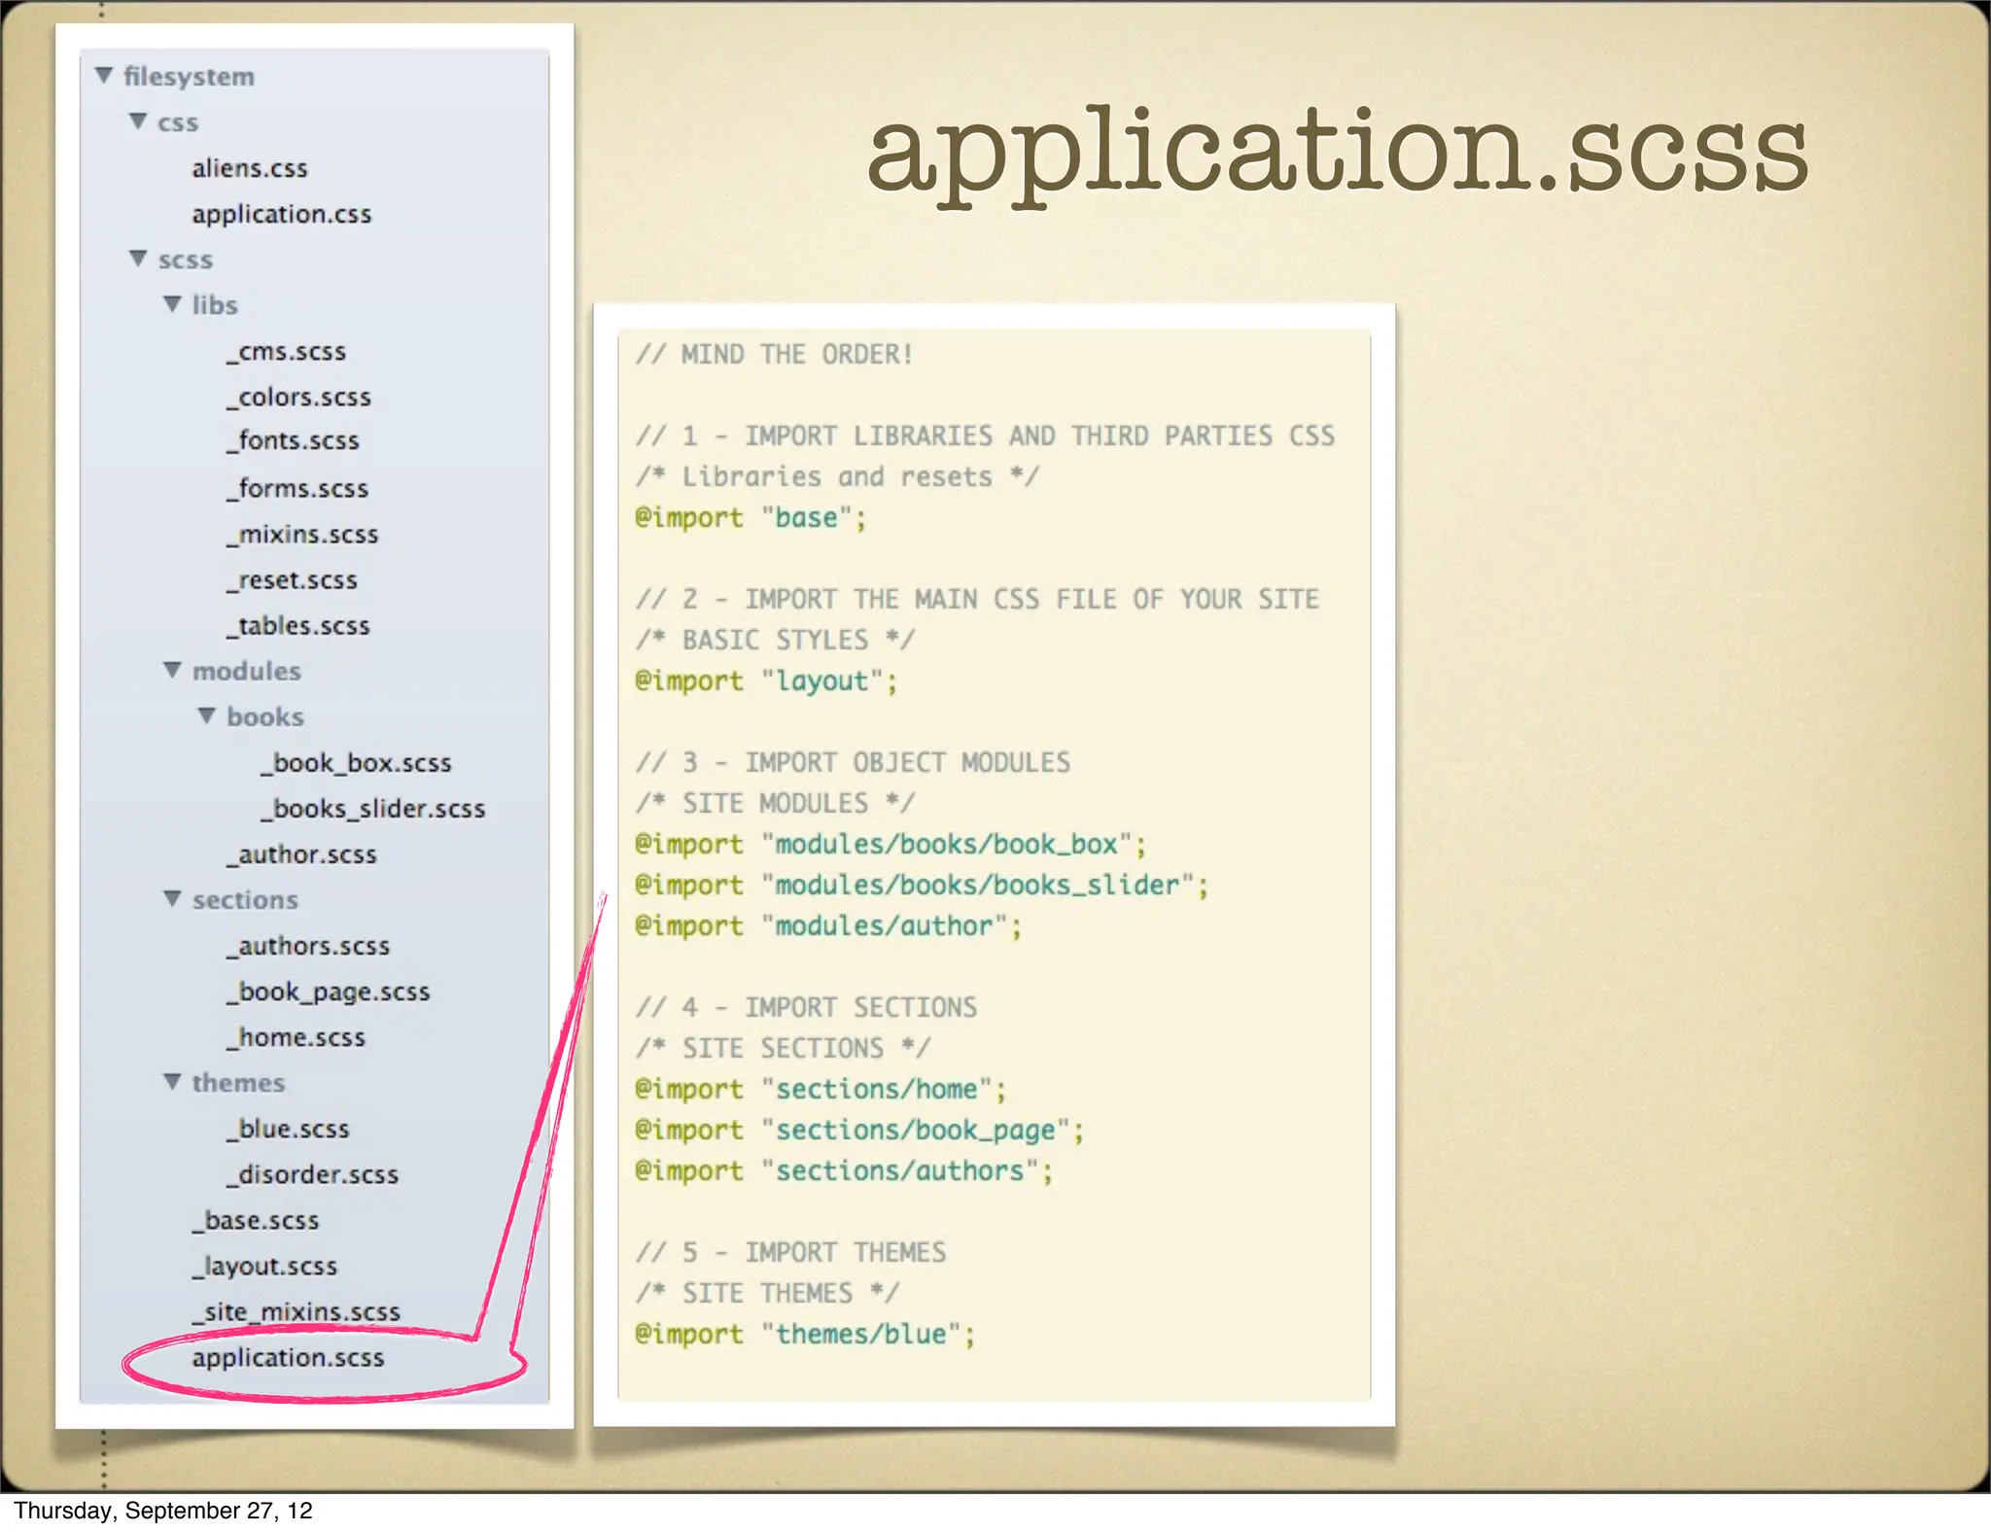Open aliens.css in the tree
Screen dimensions: 1991x1532
[250, 168]
